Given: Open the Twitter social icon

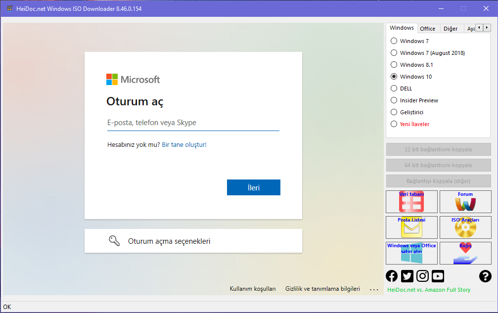Looking at the screenshot, I should click(x=407, y=276).
